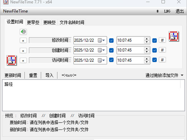
Task: Click the = button beside 修改时间
Action: click(23, 40)
